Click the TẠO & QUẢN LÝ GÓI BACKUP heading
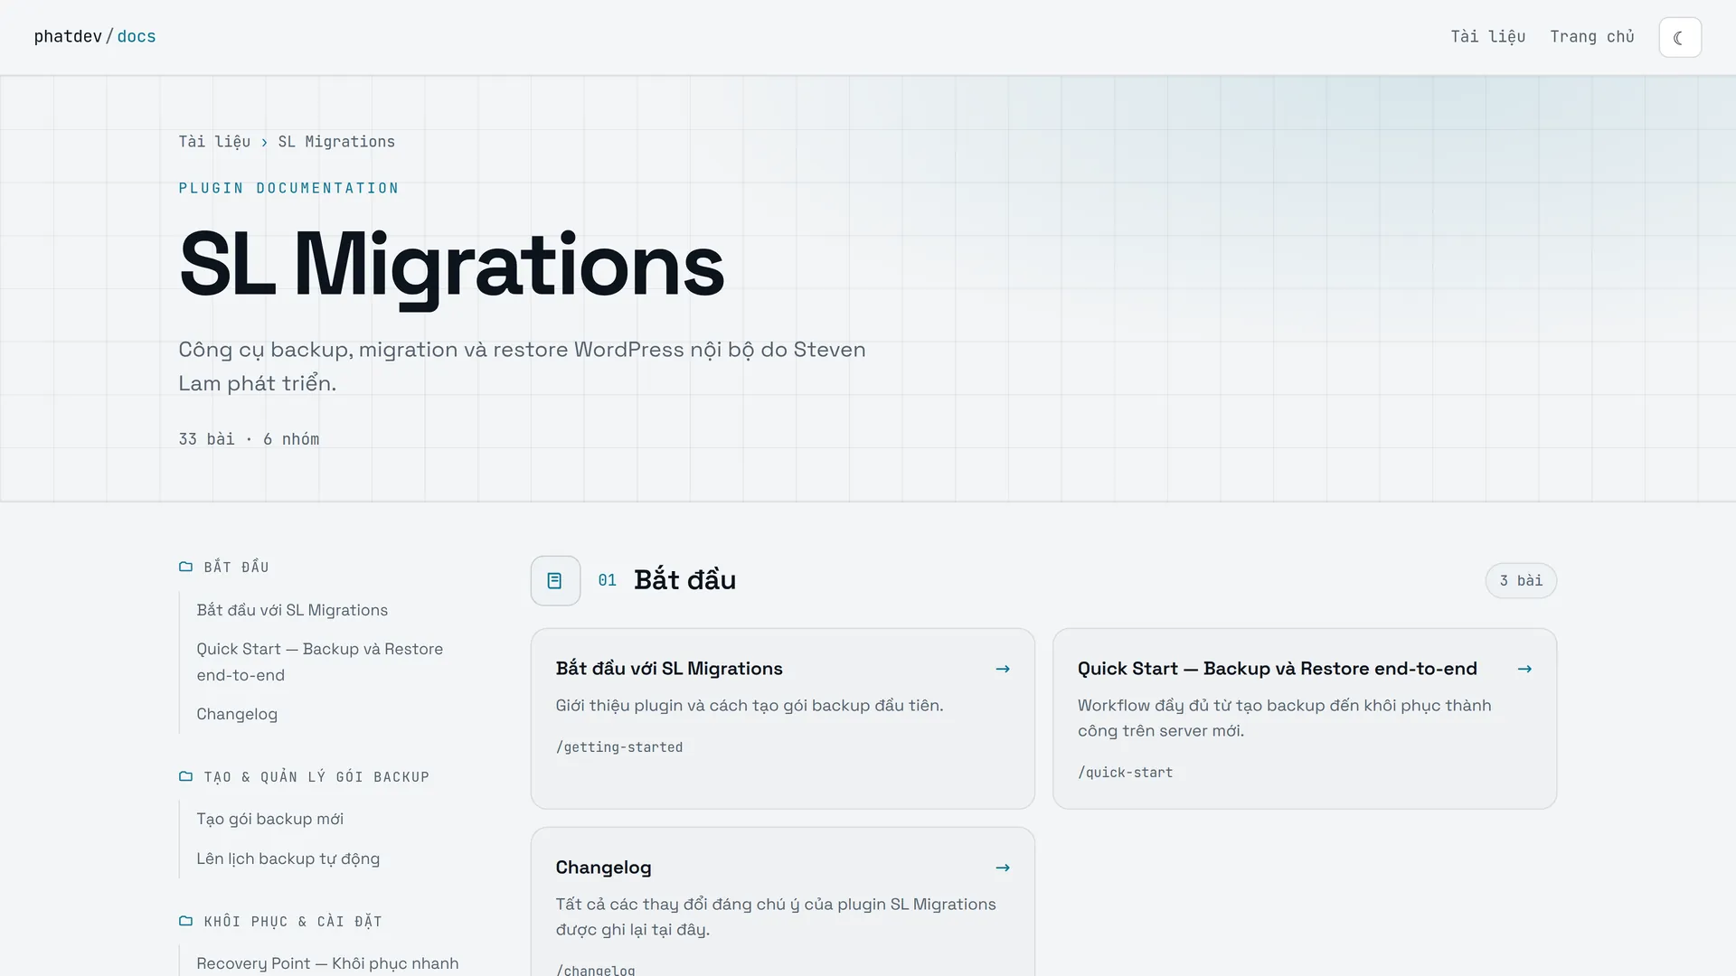1736x976 pixels. (316, 776)
